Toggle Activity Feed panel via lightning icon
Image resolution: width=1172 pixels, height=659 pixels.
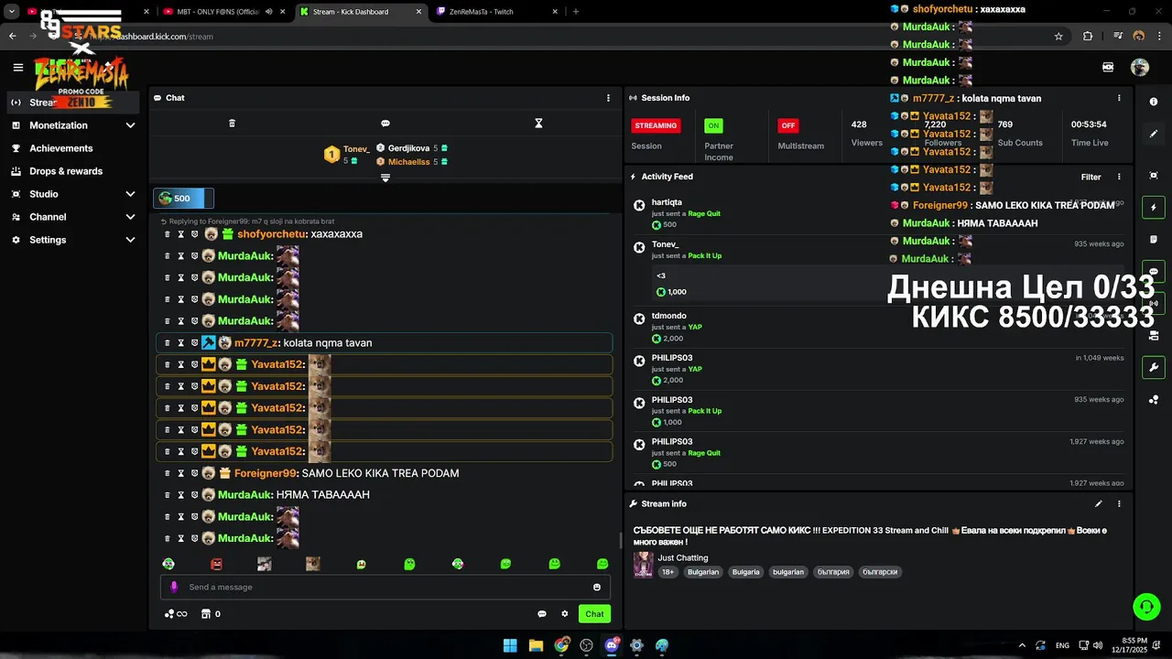coord(1154,208)
